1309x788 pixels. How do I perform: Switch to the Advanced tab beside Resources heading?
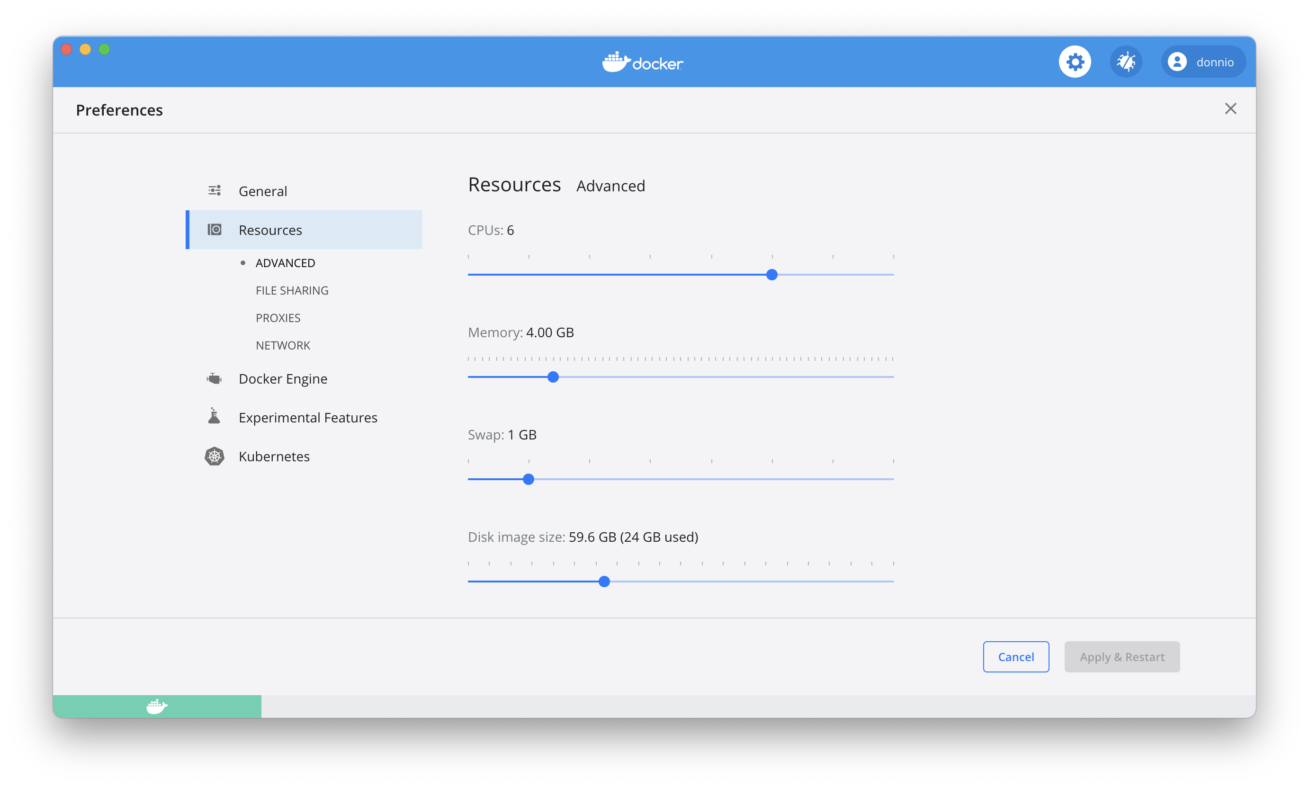pyautogui.click(x=610, y=186)
